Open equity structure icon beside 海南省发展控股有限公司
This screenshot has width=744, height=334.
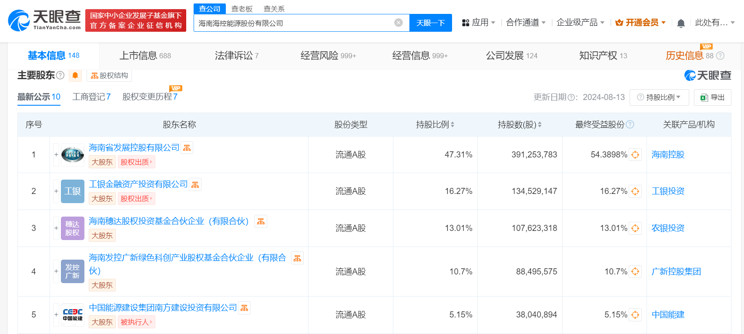coord(187,148)
